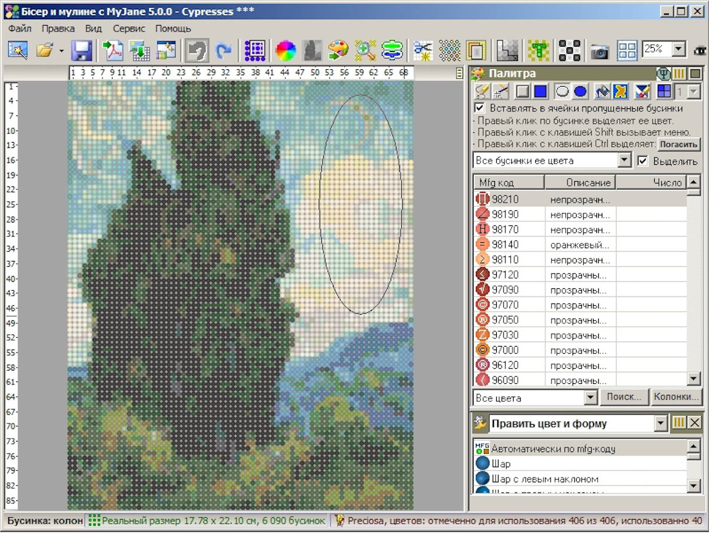Click the four blue squares grid icon

pos(664,91)
